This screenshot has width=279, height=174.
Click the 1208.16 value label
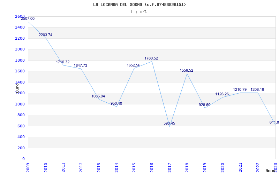(x=257, y=90)
